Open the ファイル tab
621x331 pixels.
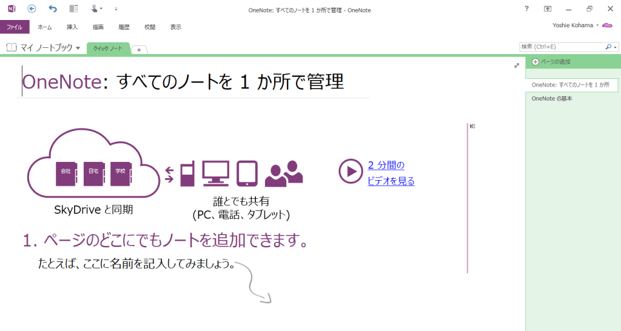(x=15, y=27)
